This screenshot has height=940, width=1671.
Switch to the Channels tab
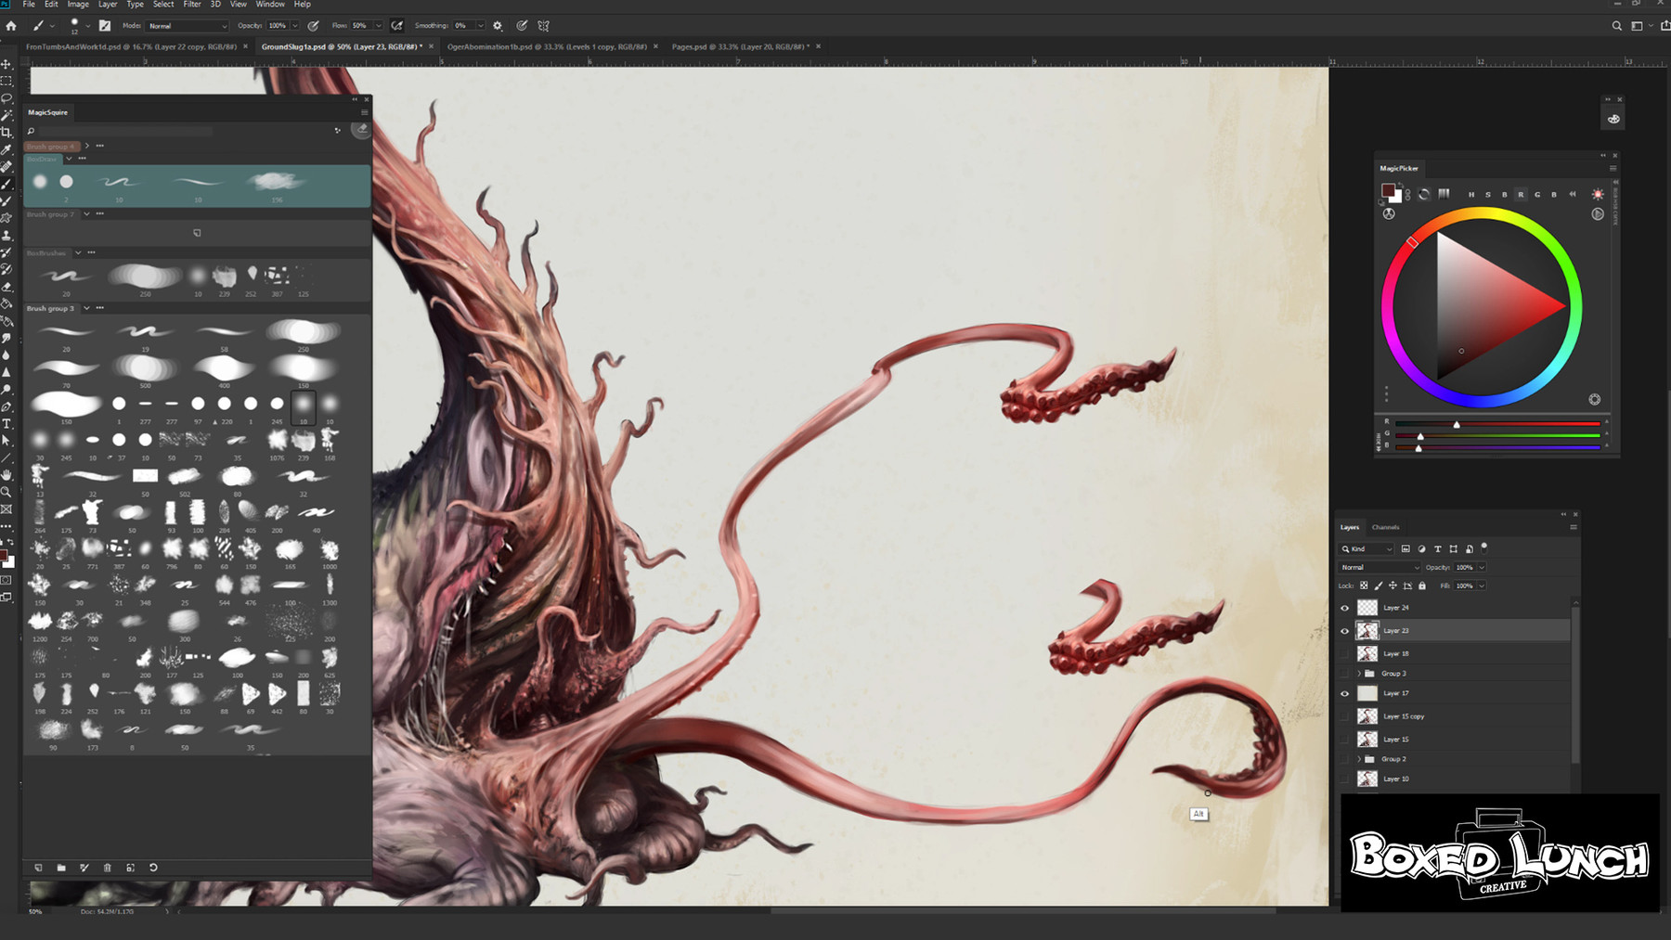(1386, 527)
